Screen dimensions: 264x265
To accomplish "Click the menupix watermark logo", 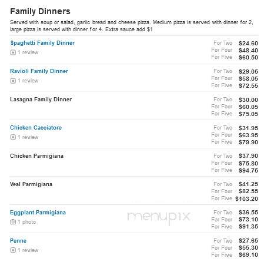I will coord(159,217).
